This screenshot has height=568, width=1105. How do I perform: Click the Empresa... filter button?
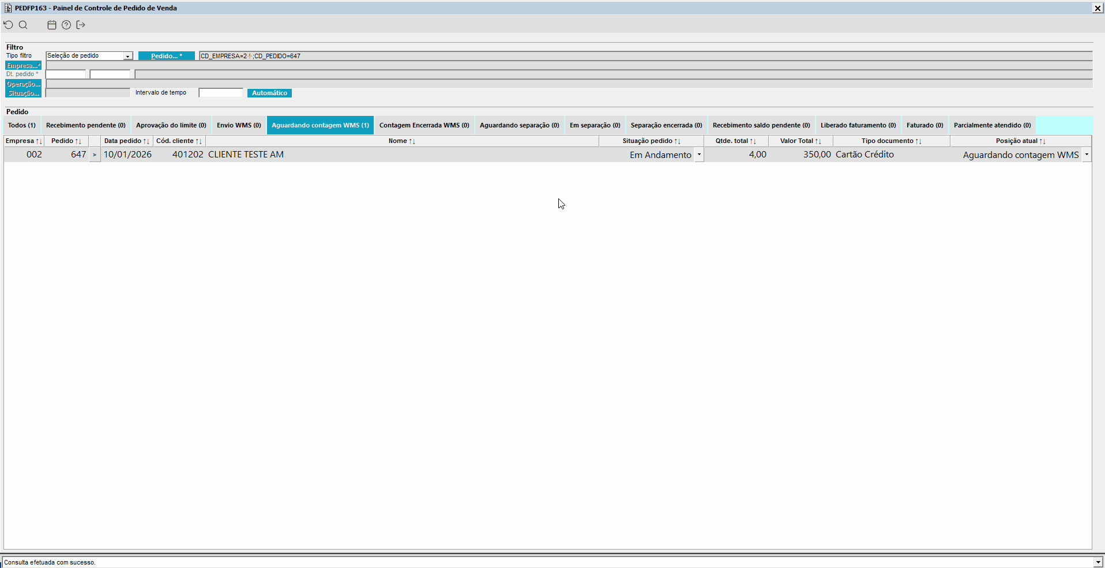[23, 66]
